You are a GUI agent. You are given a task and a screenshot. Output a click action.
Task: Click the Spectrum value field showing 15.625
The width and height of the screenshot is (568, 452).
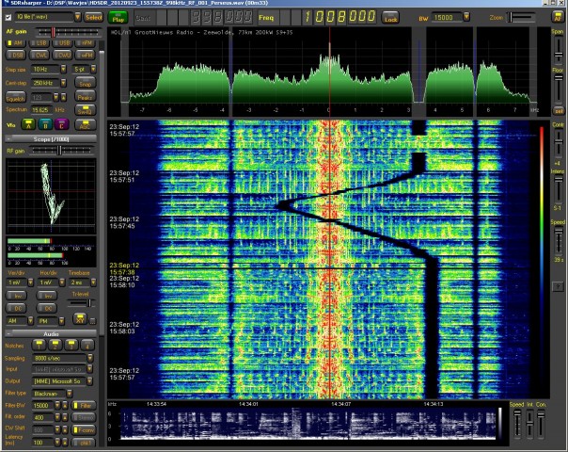point(41,110)
